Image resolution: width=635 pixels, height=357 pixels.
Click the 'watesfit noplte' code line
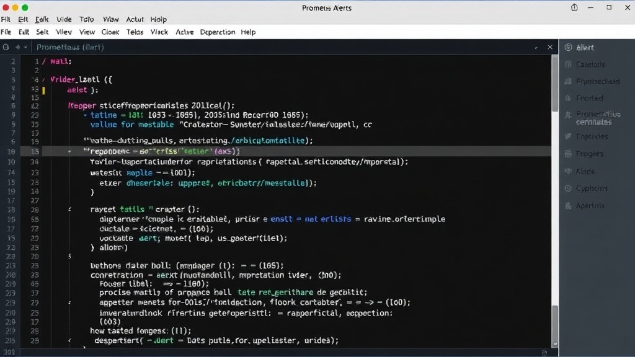click(x=143, y=173)
